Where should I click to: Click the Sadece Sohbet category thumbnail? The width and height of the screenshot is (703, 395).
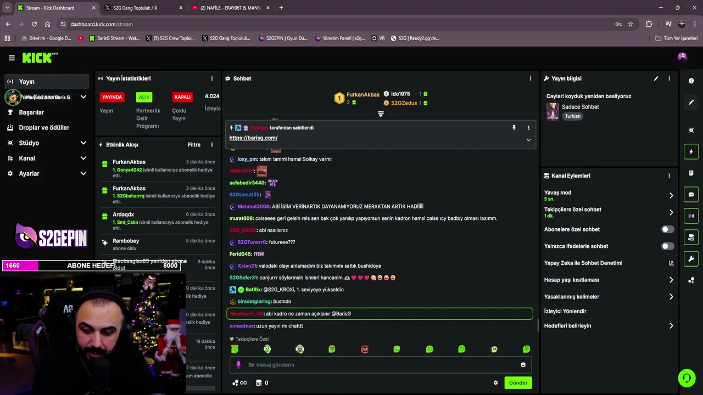(553, 111)
